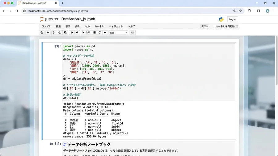Open the 挿入 menu
This screenshot has height=156, width=278.
(x=78, y=26)
